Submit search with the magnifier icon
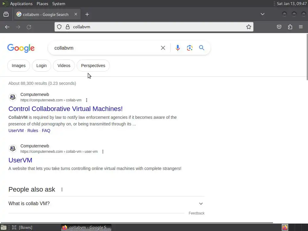308x231 pixels. click(x=202, y=48)
